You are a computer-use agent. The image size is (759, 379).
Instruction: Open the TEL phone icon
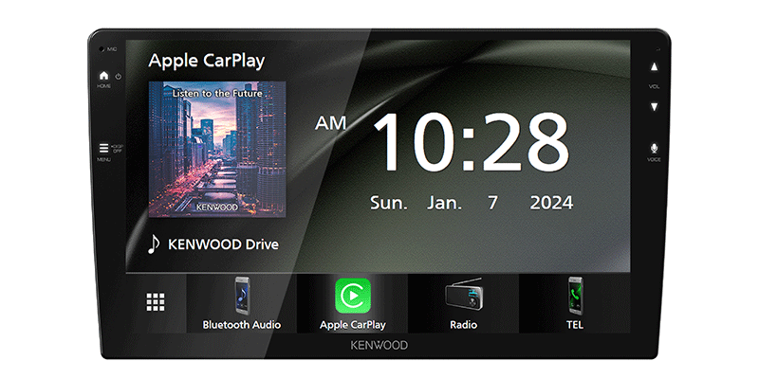coord(575,296)
